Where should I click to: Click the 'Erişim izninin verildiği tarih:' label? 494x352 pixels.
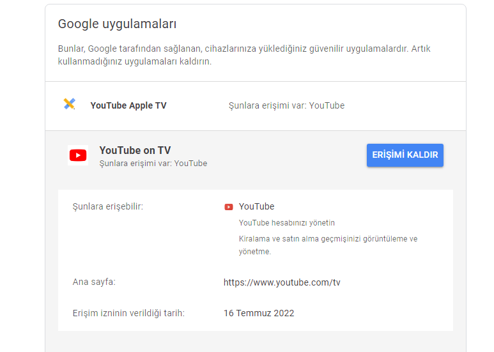[128, 313]
